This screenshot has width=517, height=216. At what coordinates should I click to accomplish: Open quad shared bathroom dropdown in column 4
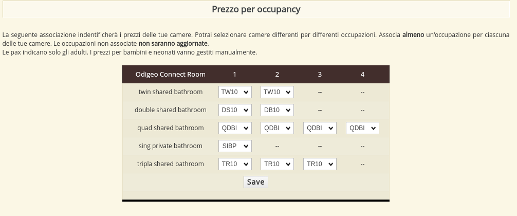362,128
